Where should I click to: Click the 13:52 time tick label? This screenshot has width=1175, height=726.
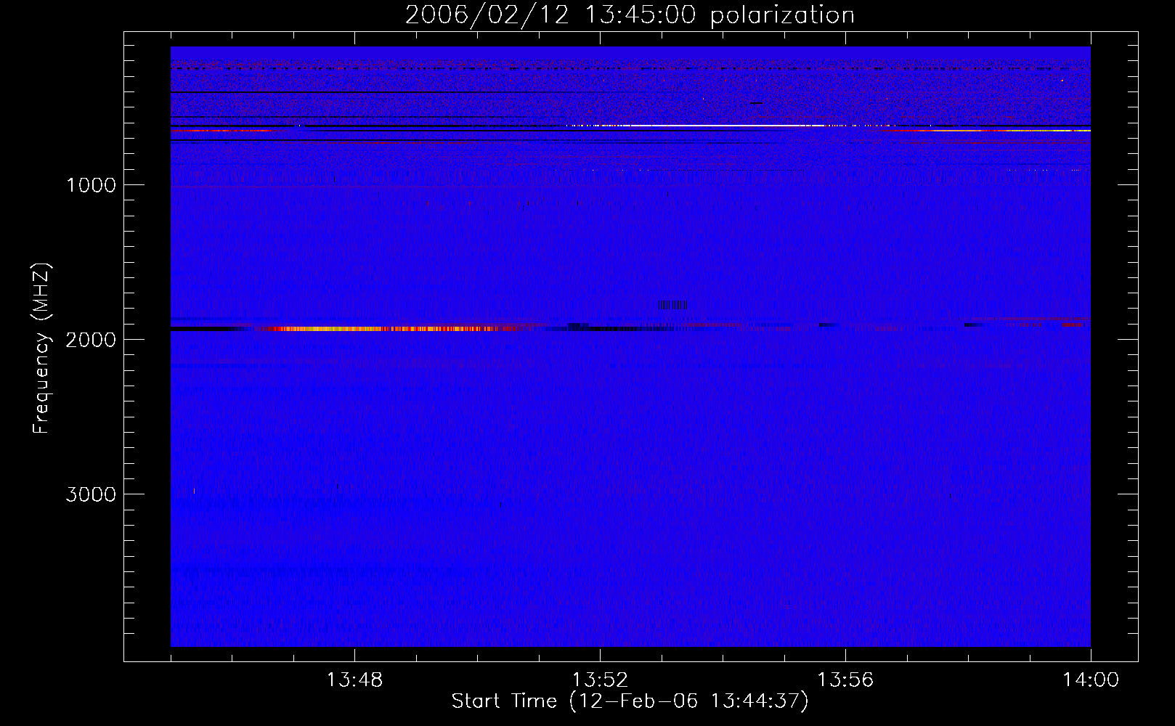pyautogui.click(x=600, y=680)
